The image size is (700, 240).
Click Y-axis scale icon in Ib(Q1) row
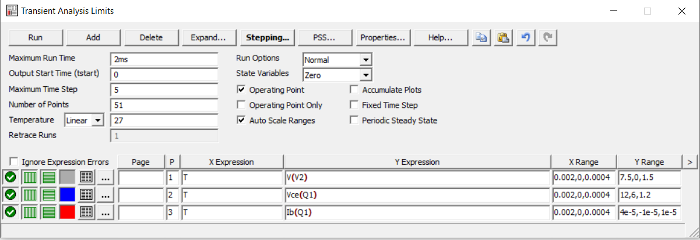(48, 213)
